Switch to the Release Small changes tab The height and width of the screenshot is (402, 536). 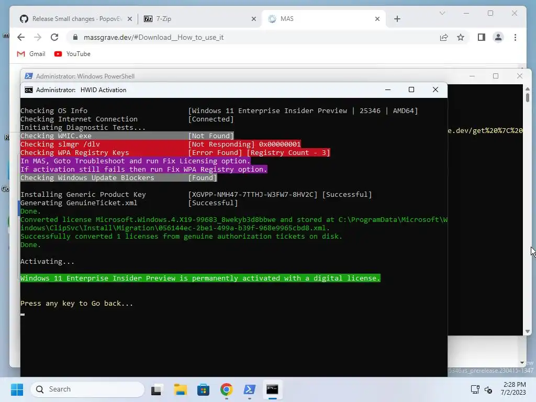[76, 19]
